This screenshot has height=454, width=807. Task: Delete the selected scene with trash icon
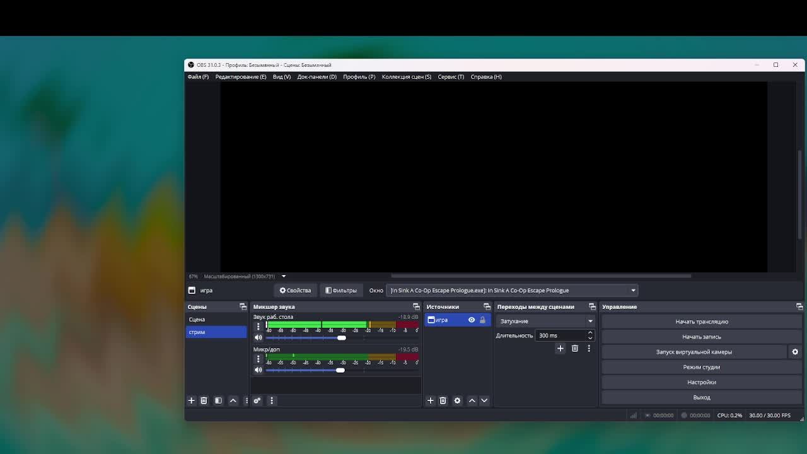point(204,400)
